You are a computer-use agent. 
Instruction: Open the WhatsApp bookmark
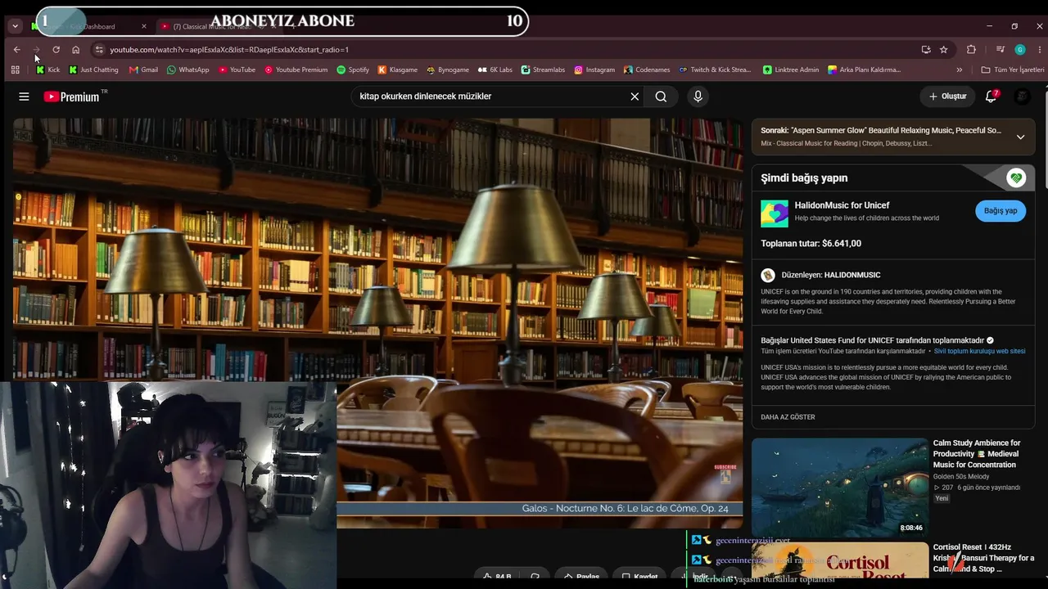pos(187,70)
